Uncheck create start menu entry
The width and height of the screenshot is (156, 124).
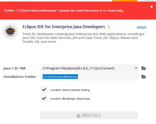(44, 90)
